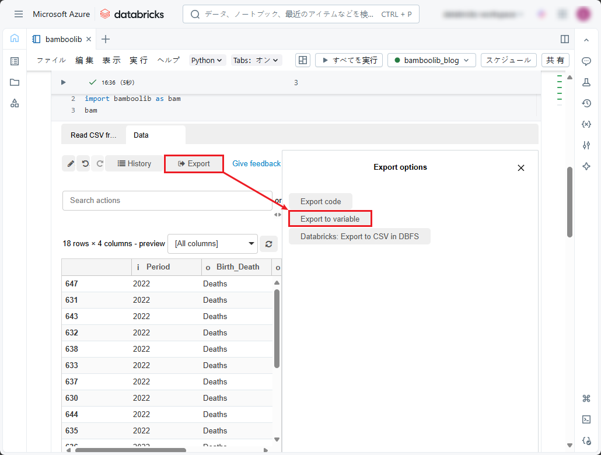Switch to the Read CSV tab
The height and width of the screenshot is (455, 601).
coord(93,135)
